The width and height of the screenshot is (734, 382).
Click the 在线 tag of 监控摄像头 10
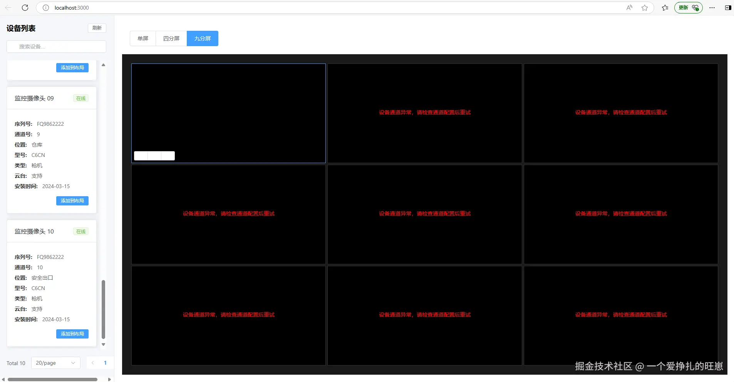[81, 232]
